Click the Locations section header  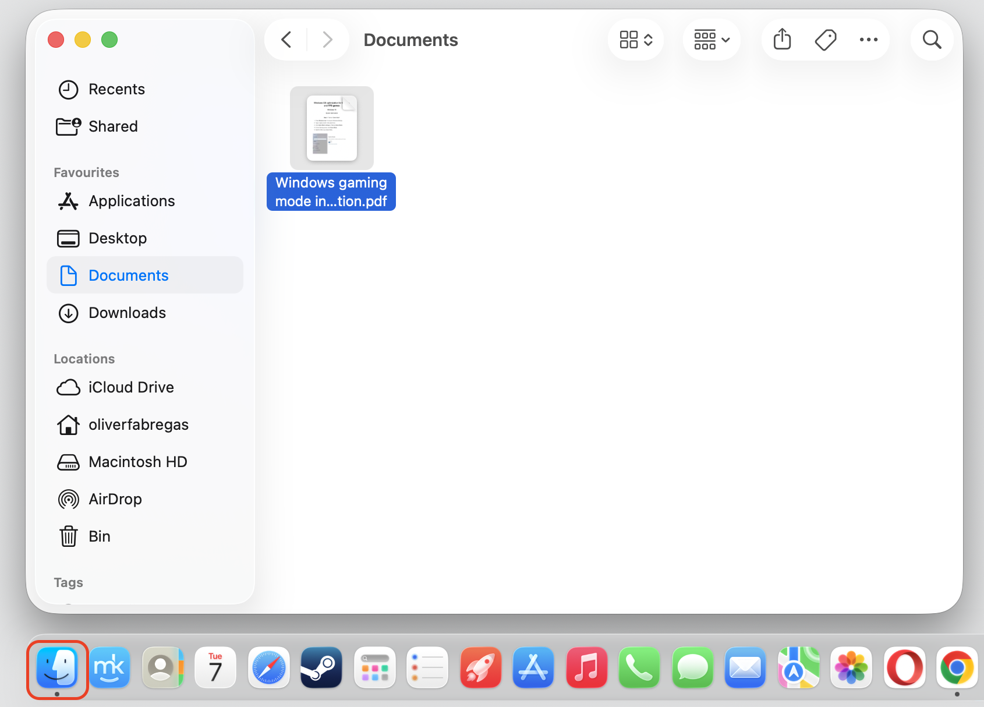(x=84, y=359)
